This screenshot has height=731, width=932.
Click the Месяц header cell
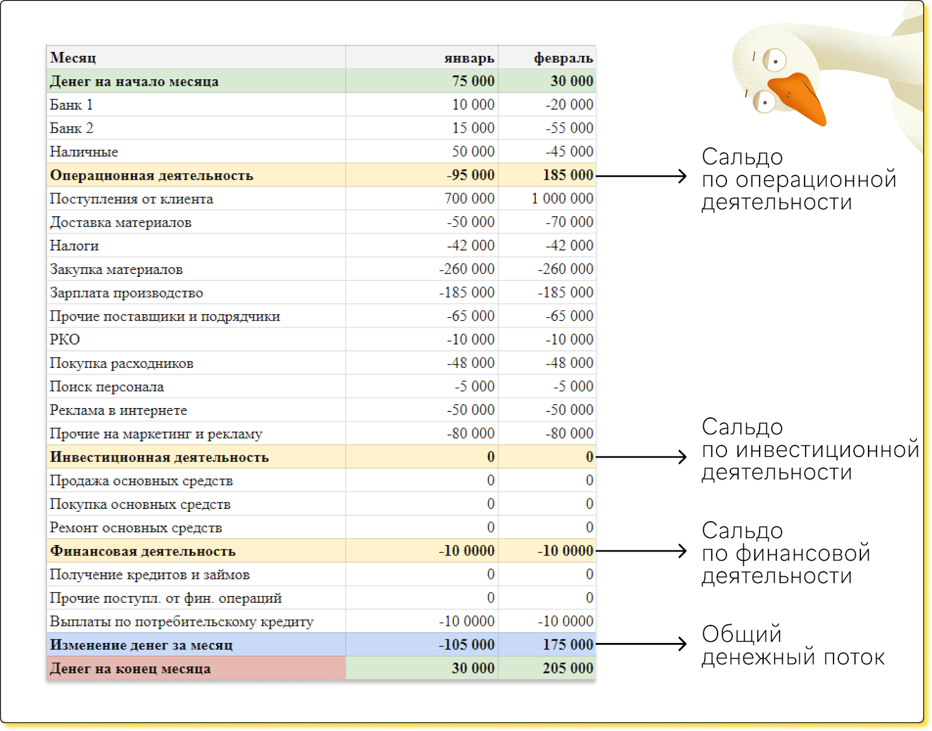click(x=73, y=58)
